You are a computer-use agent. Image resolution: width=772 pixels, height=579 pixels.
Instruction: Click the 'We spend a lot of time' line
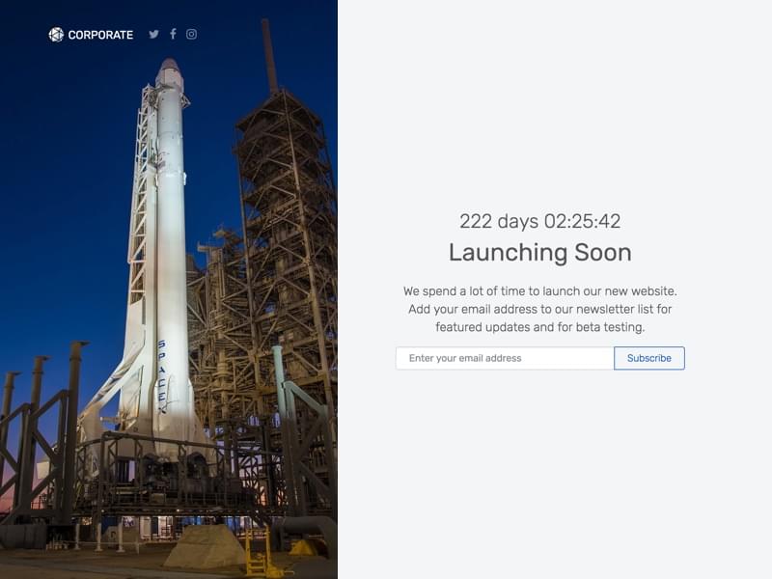tap(540, 291)
